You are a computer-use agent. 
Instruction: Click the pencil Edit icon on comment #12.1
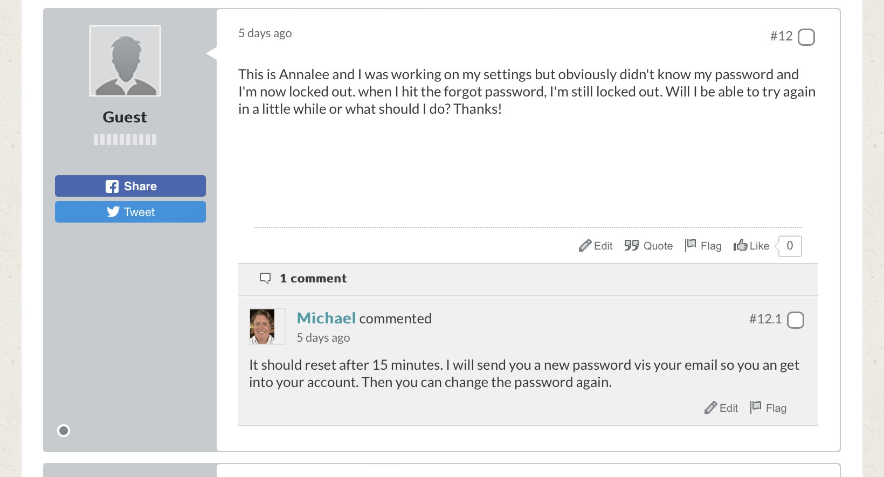pos(710,408)
